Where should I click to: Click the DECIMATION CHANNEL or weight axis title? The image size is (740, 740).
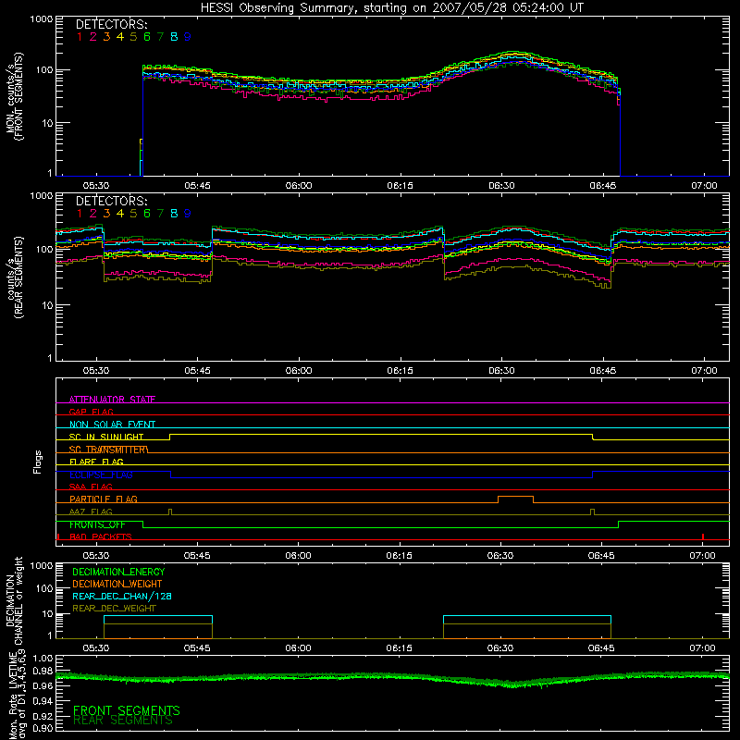coord(14,600)
